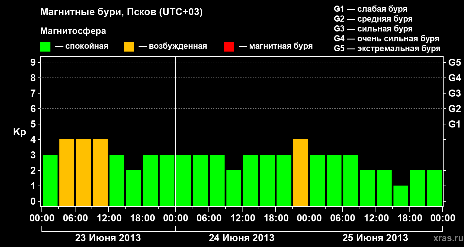Click the orange 'возбужденная' legend swatch

pyautogui.click(x=129, y=47)
